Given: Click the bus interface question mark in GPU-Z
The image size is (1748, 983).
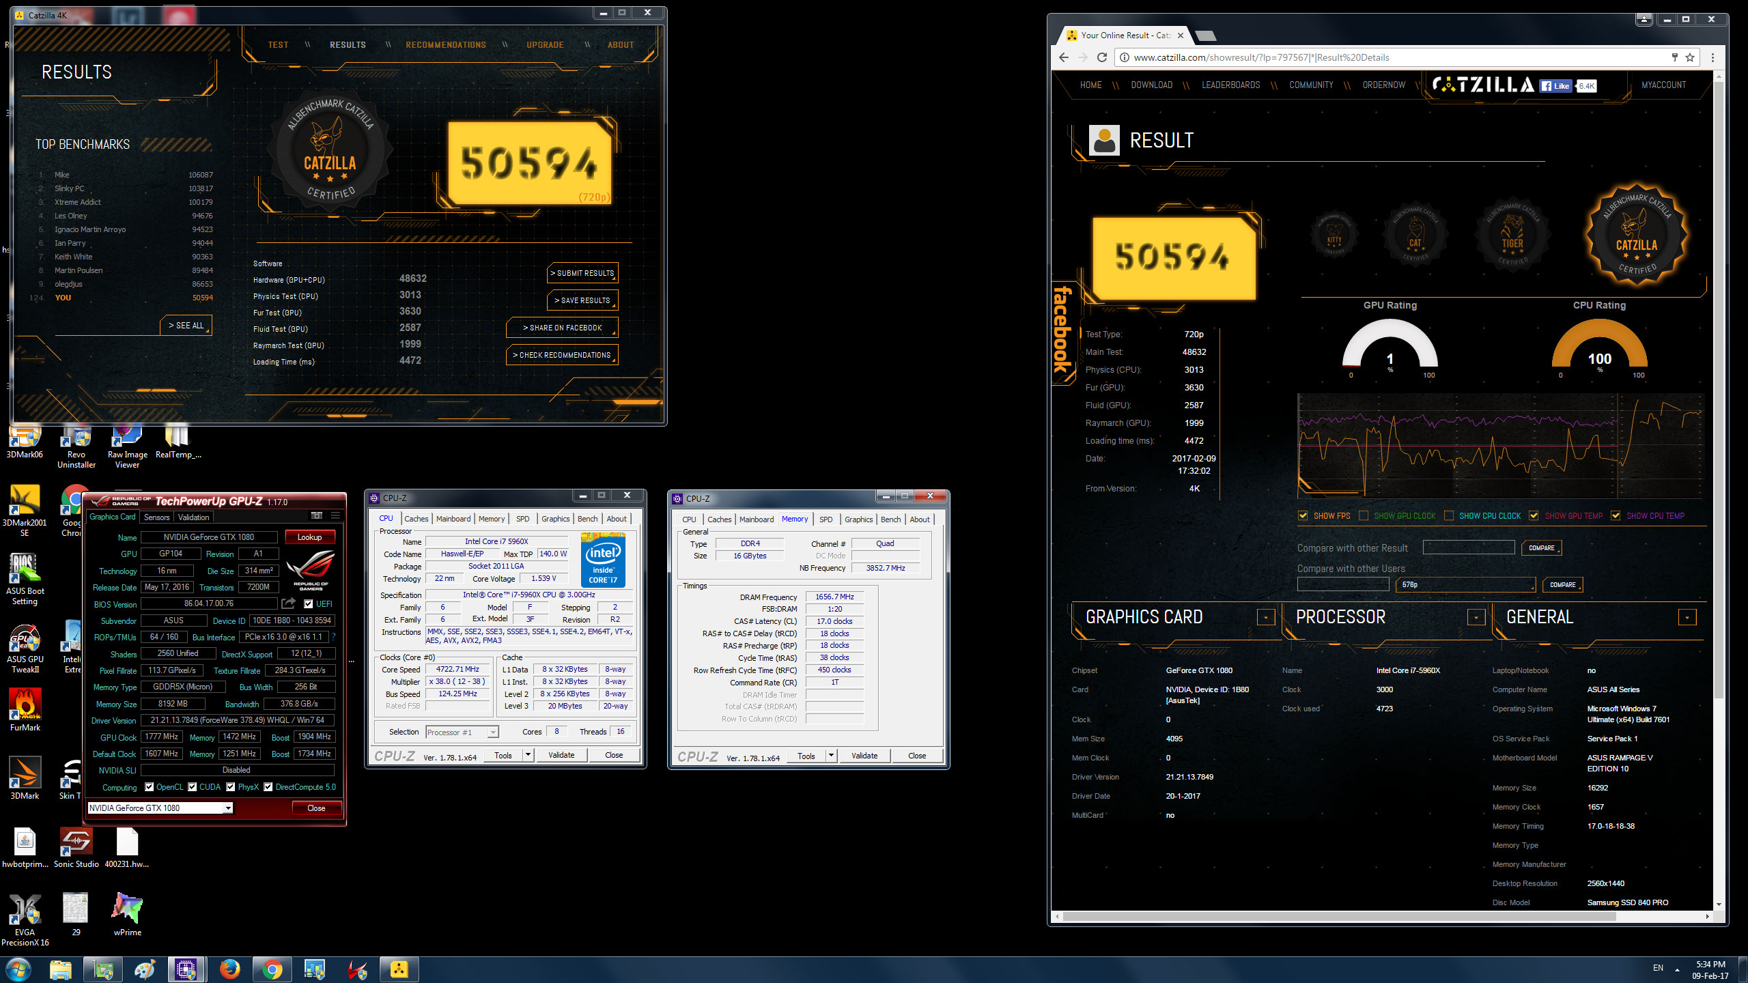Looking at the screenshot, I should tap(334, 637).
